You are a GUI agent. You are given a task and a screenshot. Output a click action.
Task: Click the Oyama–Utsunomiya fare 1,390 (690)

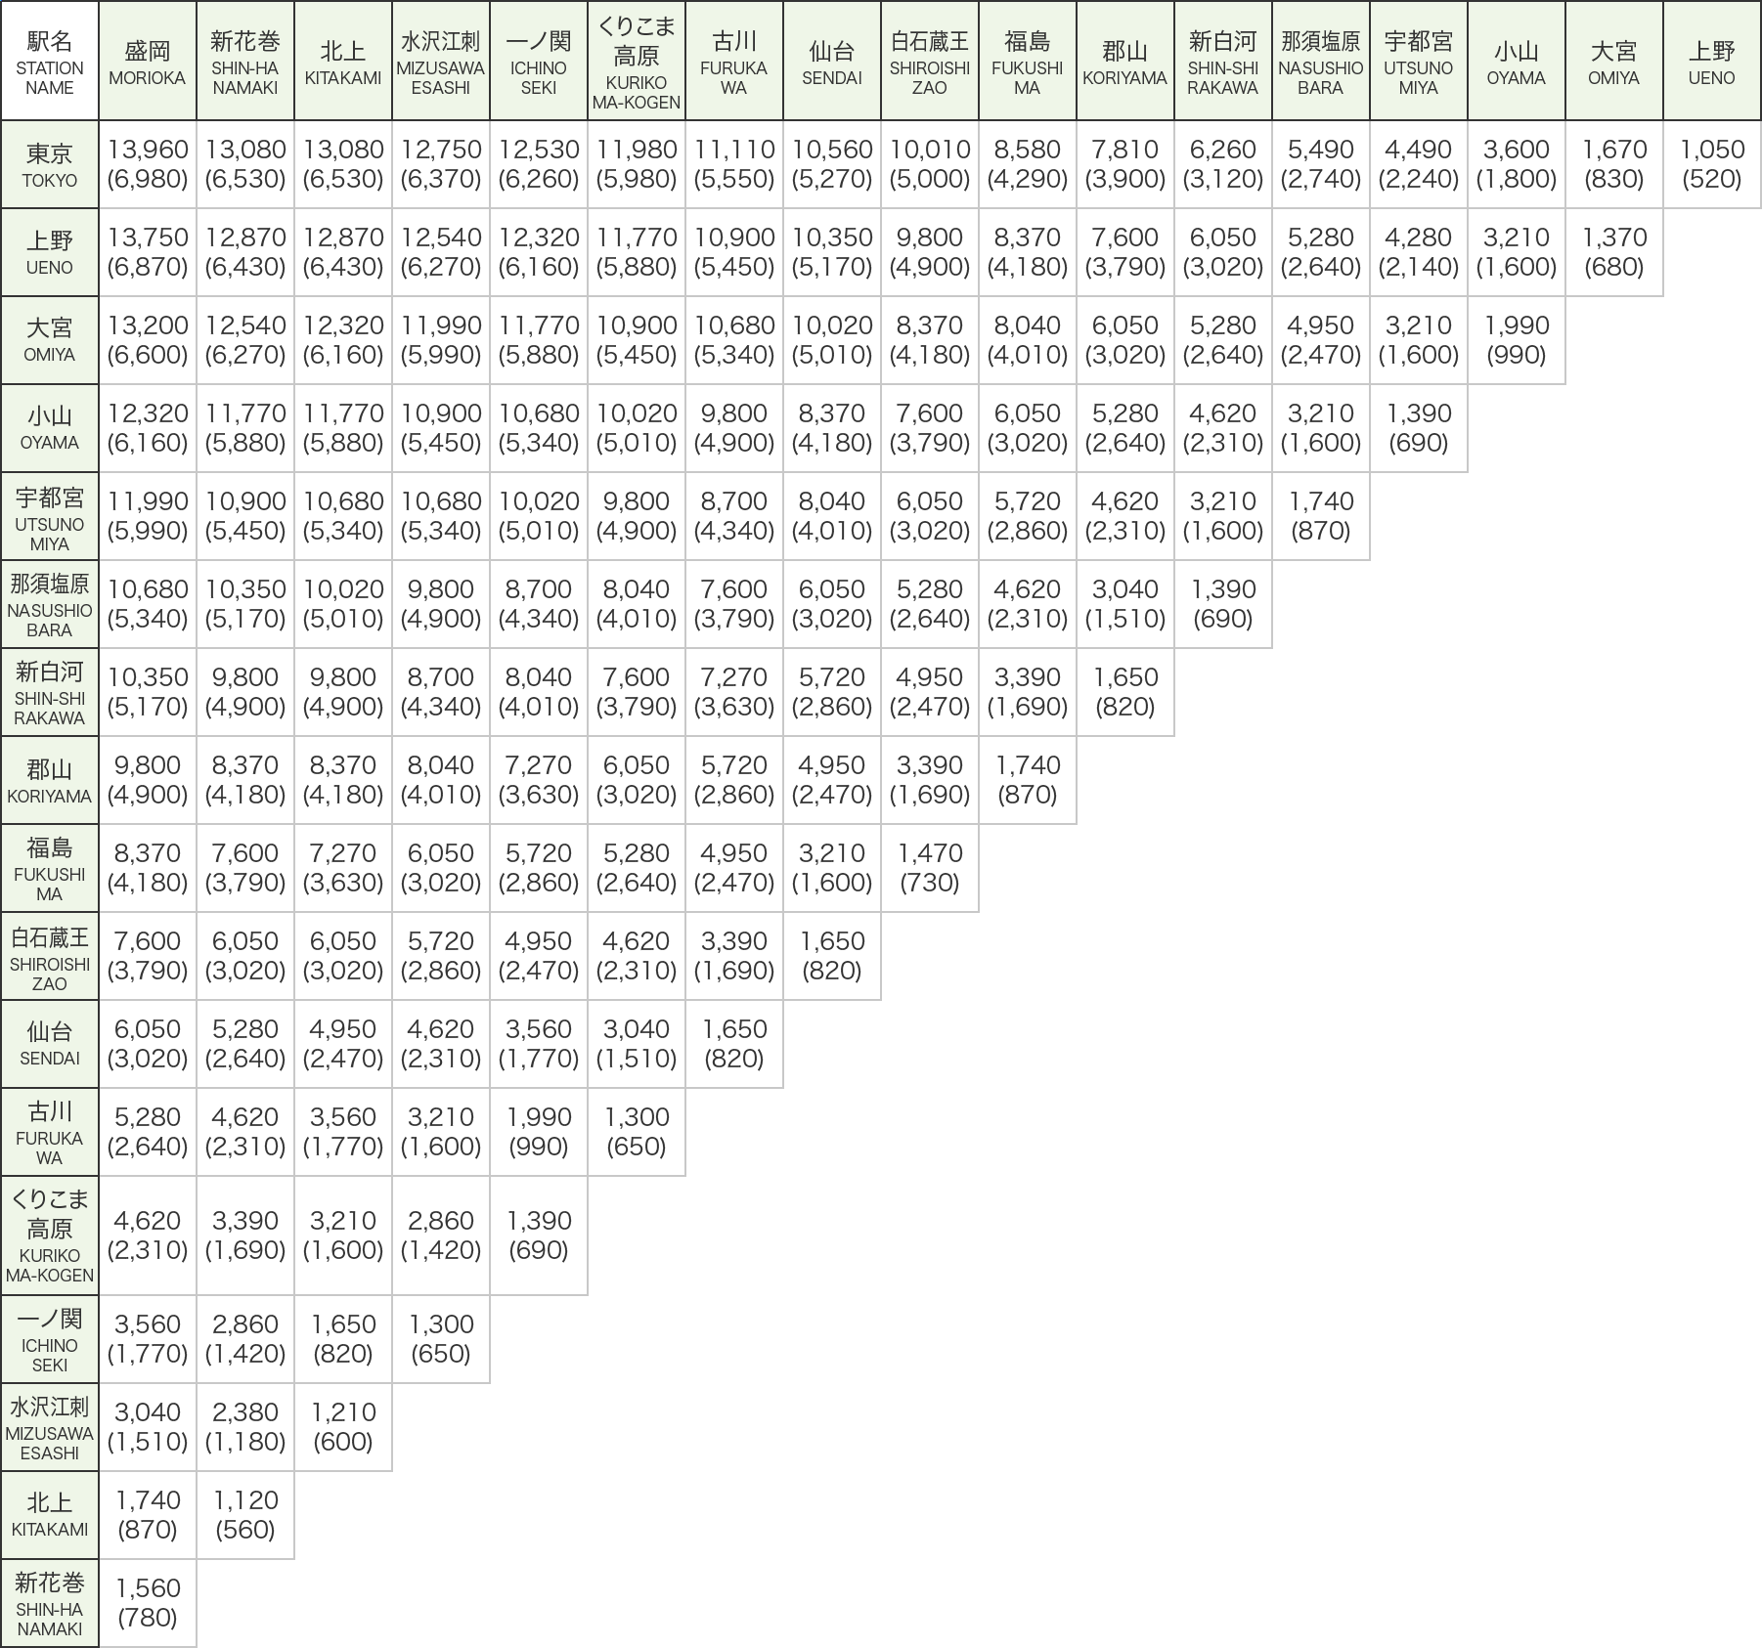click(1419, 428)
